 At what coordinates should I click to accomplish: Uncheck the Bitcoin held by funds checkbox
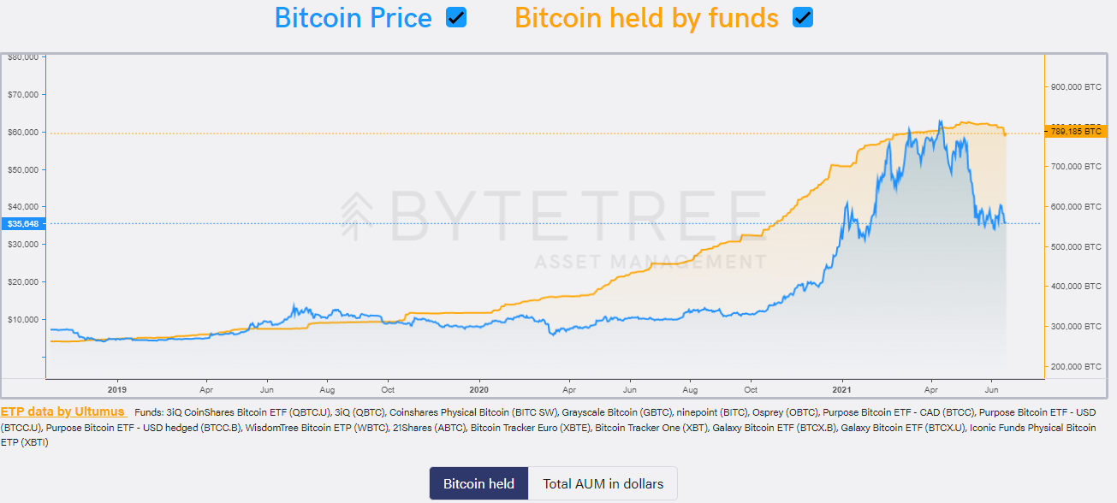(x=802, y=18)
